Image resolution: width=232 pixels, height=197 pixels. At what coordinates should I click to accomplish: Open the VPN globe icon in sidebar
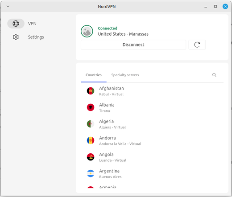tap(16, 24)
